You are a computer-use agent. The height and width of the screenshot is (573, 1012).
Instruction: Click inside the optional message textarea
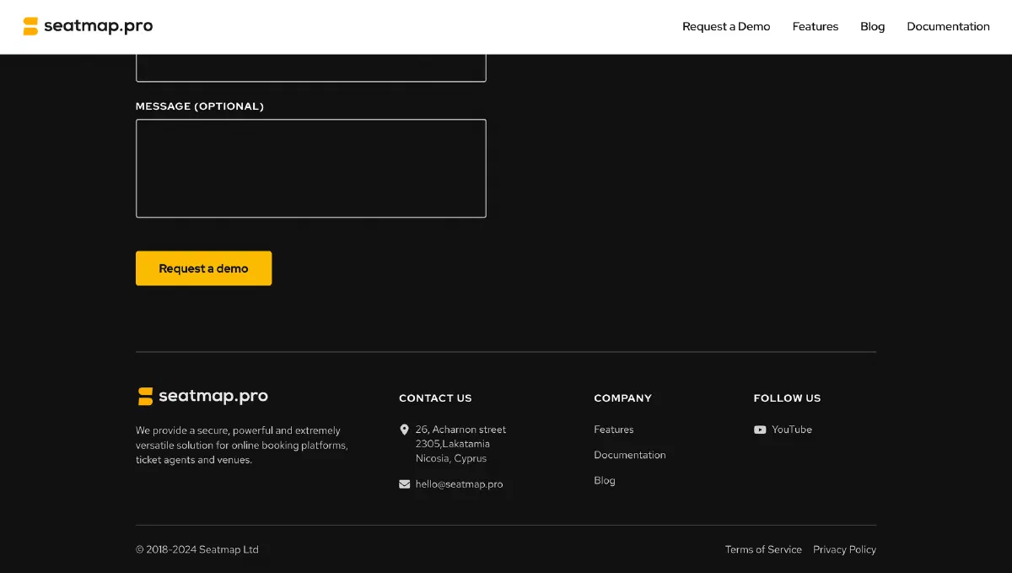310,168
